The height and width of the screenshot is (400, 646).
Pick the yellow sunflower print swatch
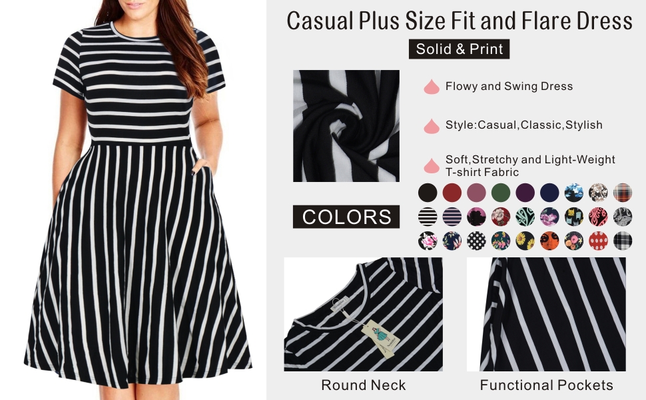(525, 241)
